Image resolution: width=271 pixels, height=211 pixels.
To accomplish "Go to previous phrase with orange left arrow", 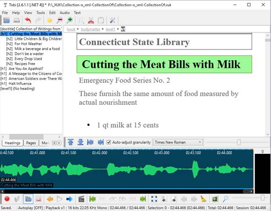I will (50, 199).
